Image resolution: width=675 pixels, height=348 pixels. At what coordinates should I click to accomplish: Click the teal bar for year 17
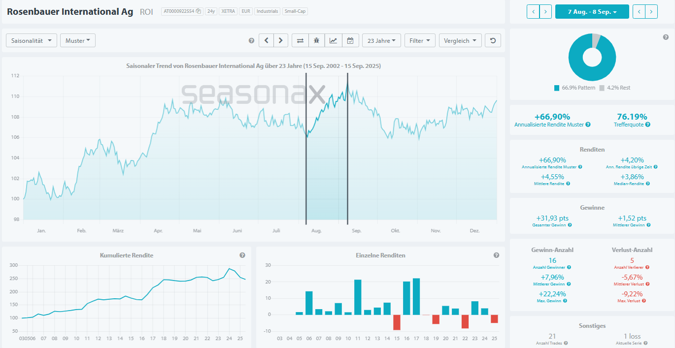(416, 296)
